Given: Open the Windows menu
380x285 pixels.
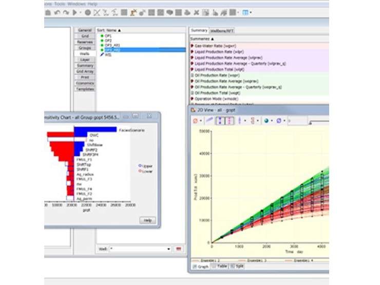Looking at the screenshot, I should (77, 3).
